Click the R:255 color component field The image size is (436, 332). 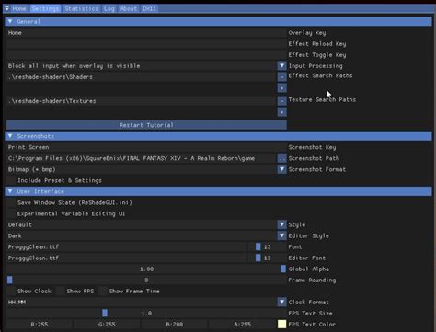[40, 324]
